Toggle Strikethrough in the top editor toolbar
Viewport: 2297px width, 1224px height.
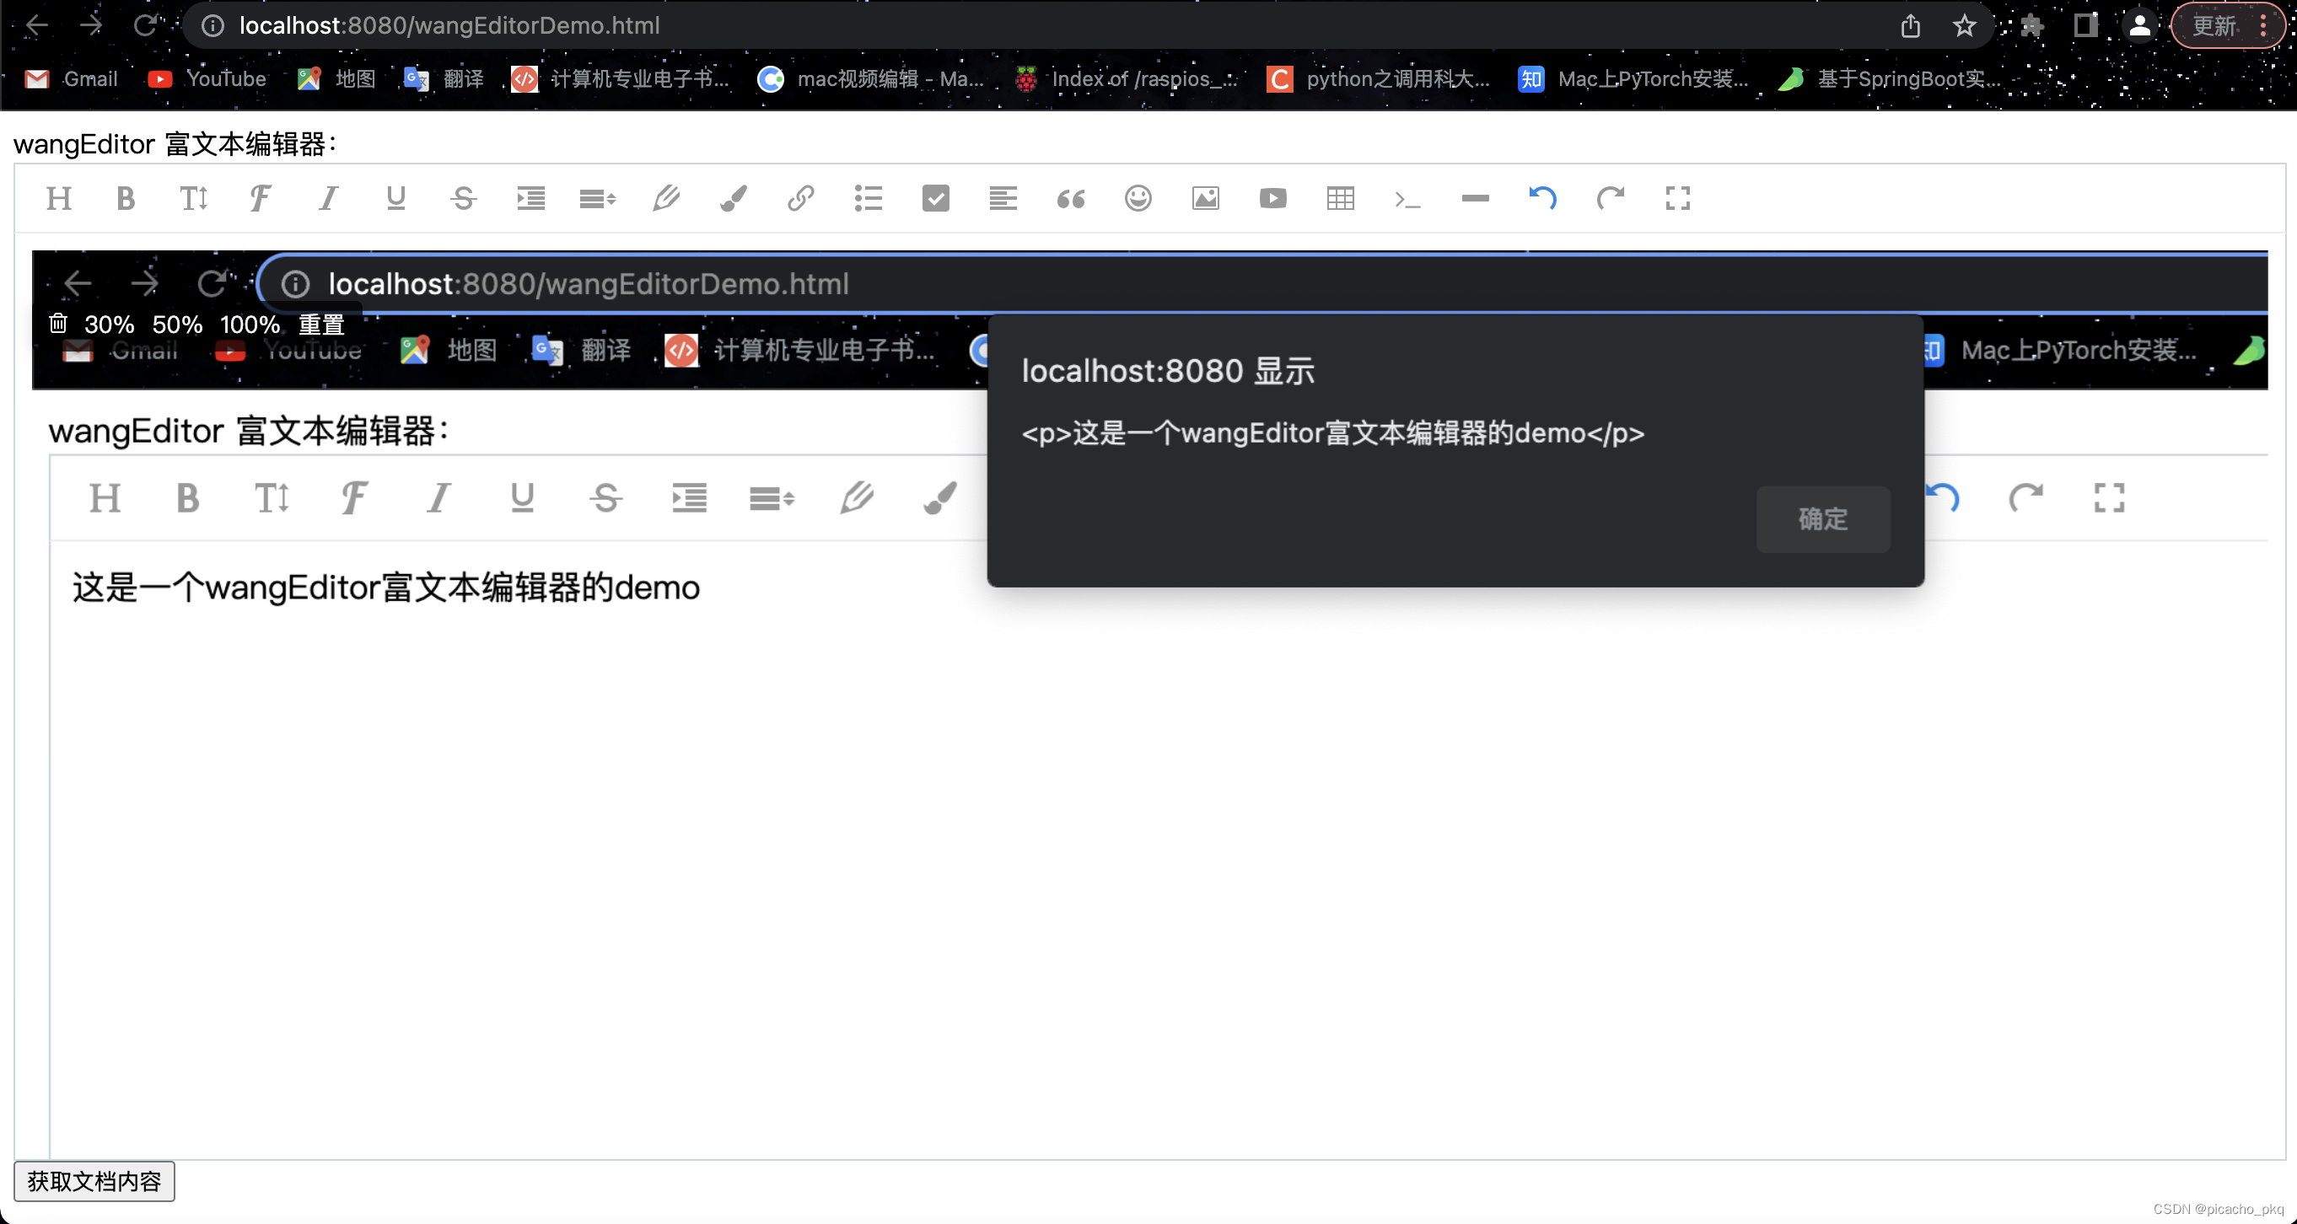(464, 198)
